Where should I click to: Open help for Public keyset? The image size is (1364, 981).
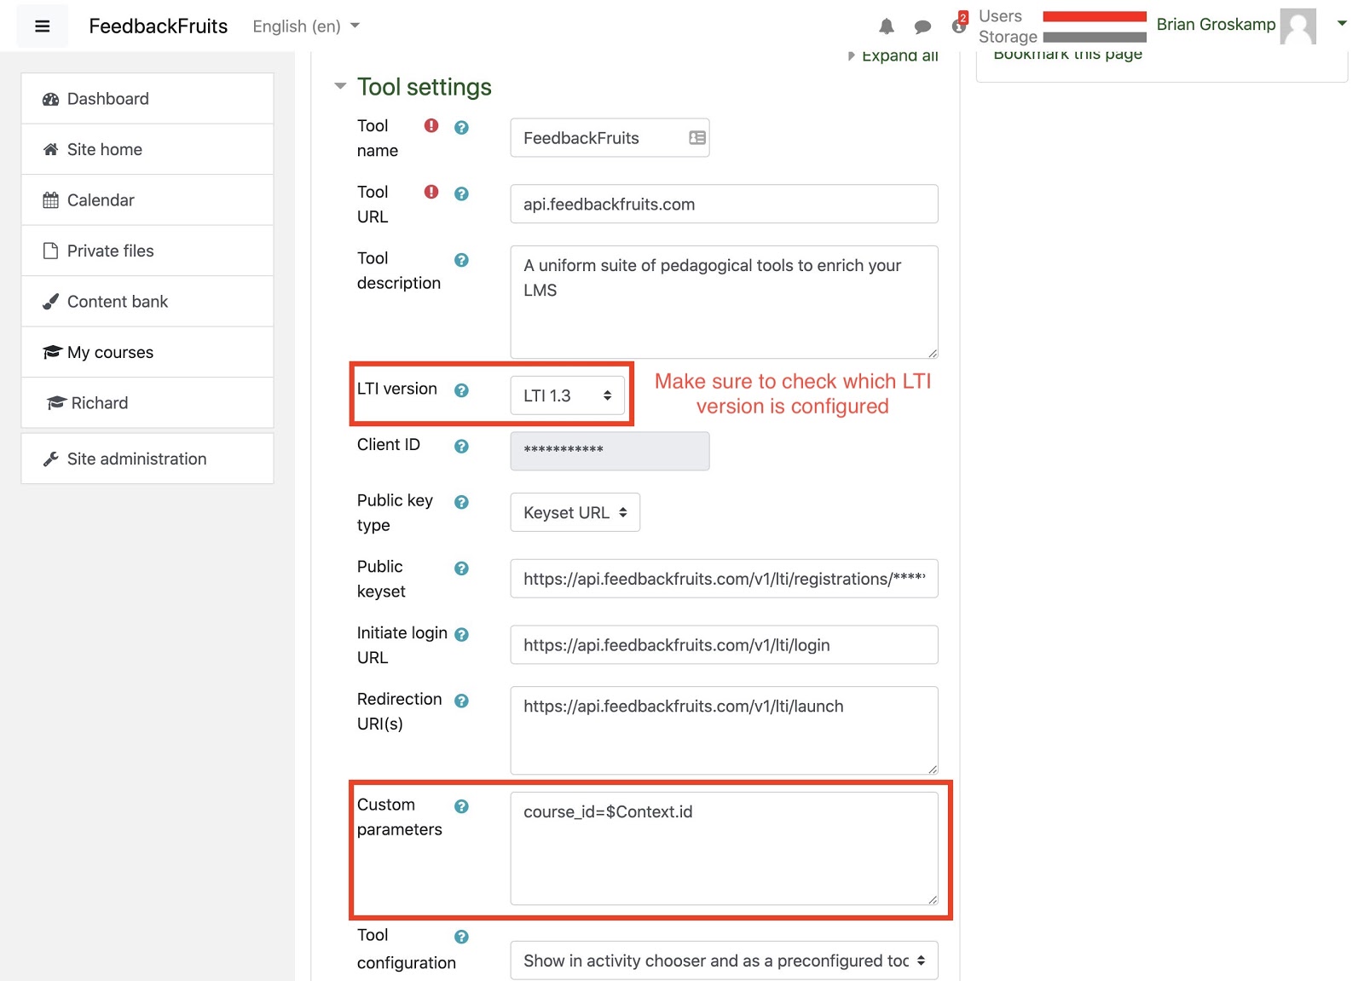pos(461,568)
